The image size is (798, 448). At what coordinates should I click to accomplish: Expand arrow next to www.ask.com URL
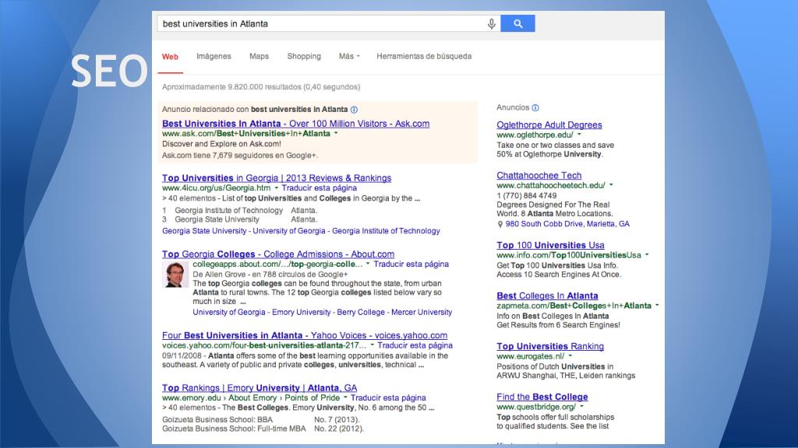336,134
